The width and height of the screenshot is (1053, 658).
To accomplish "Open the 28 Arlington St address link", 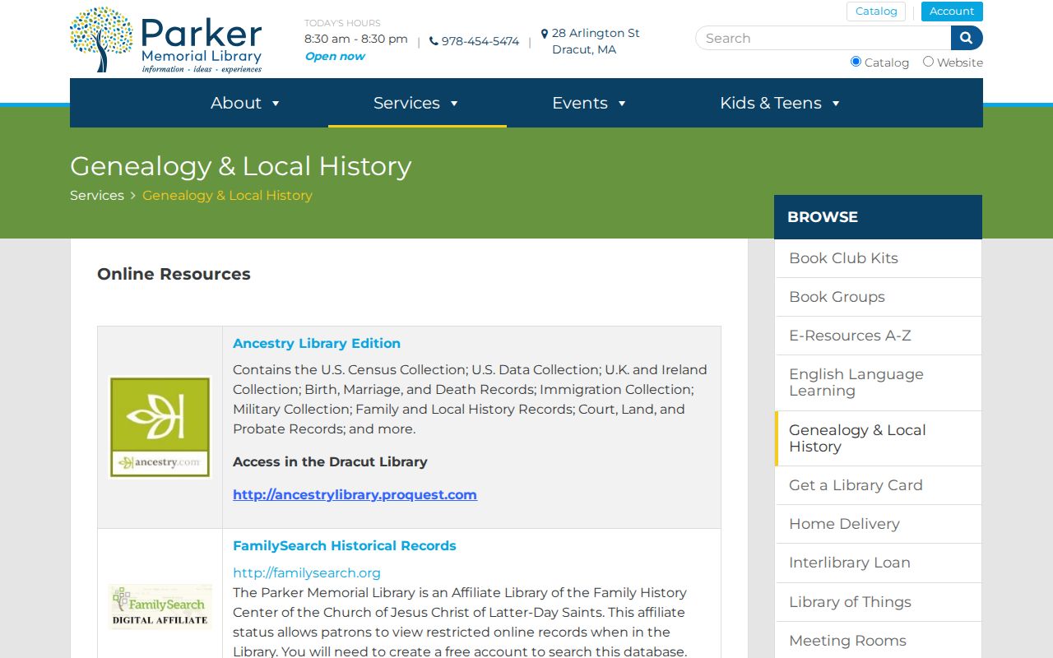I will [x=596, y=41].
